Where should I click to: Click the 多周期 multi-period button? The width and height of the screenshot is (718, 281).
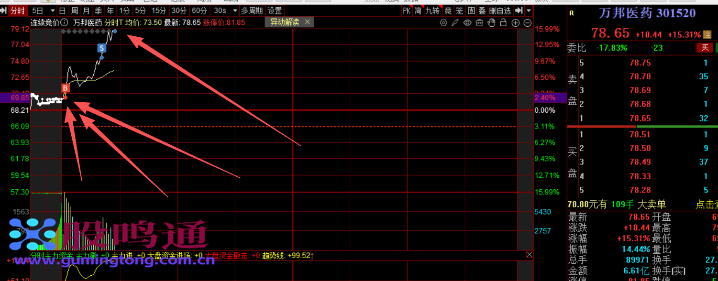coord(252,11)
